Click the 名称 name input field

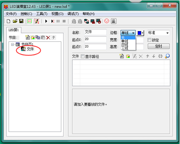pos(95,32)
